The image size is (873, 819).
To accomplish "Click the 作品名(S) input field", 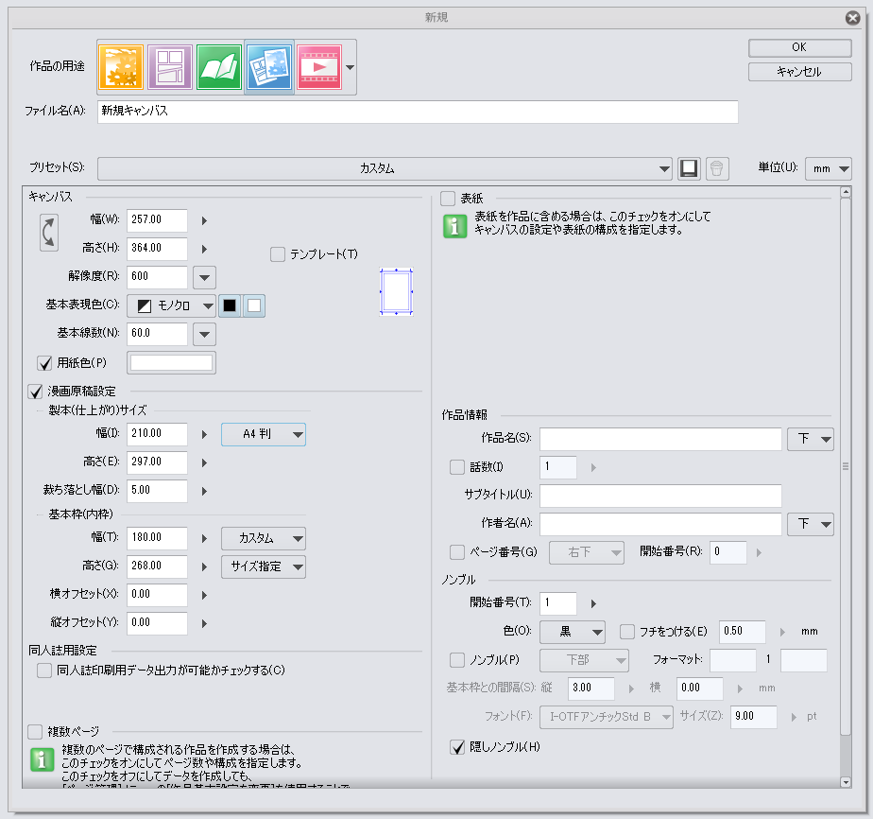I will pos(660,439).
